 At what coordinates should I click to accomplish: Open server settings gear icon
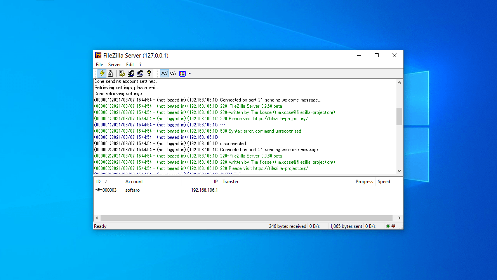(x=122, y=73)
